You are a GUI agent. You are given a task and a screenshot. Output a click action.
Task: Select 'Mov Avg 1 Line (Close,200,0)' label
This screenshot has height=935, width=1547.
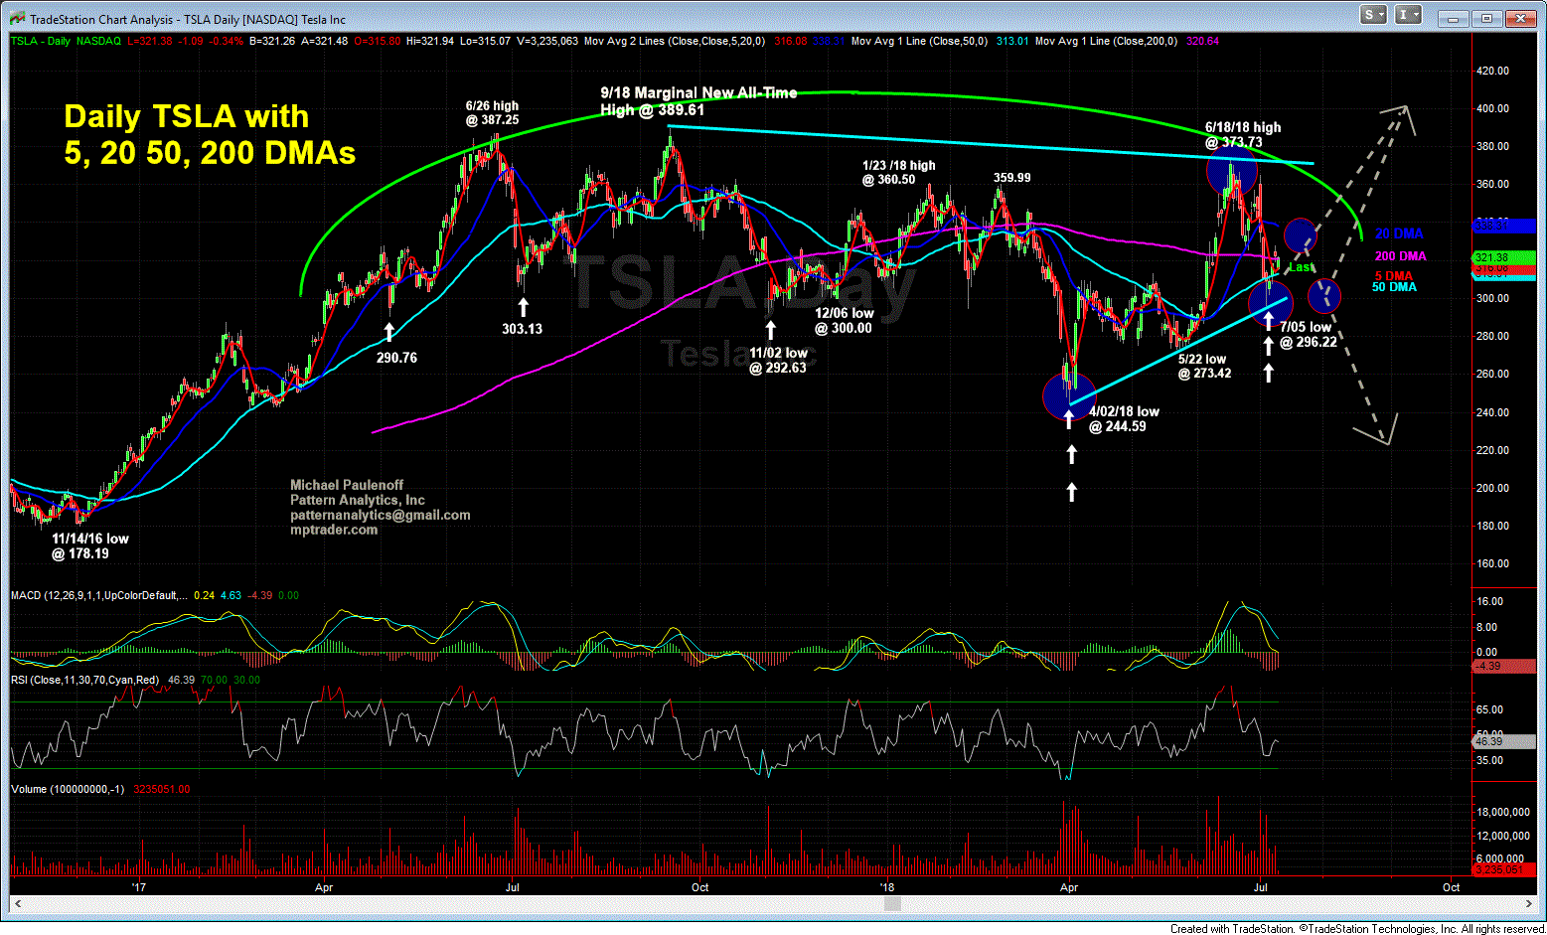(x=1106, y=41)
